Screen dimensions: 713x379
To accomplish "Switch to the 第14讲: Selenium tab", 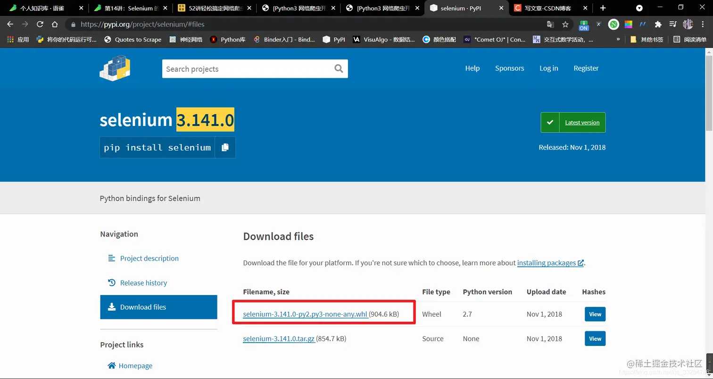I will click(x=131, y=8).
